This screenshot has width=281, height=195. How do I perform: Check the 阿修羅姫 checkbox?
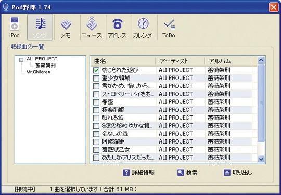point(96,142)
